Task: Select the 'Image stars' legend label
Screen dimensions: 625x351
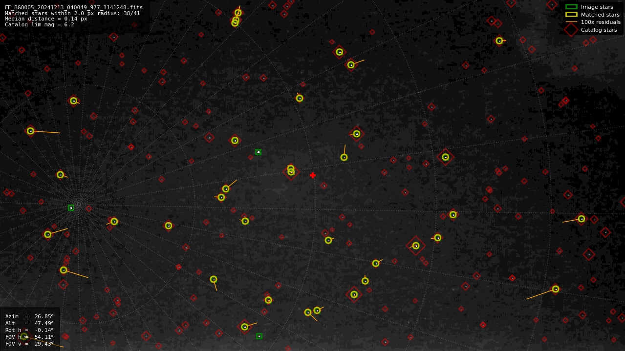Action: click(597, 7)
